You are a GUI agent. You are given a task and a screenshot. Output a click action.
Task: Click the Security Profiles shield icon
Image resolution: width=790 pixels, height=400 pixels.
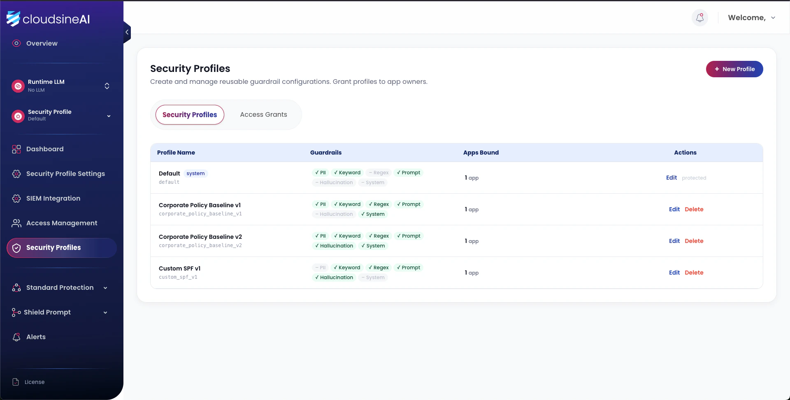point(16,248)
